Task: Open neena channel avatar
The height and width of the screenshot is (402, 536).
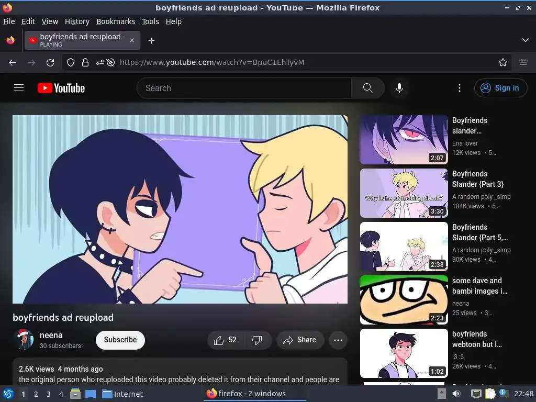Action: [24, 339]
